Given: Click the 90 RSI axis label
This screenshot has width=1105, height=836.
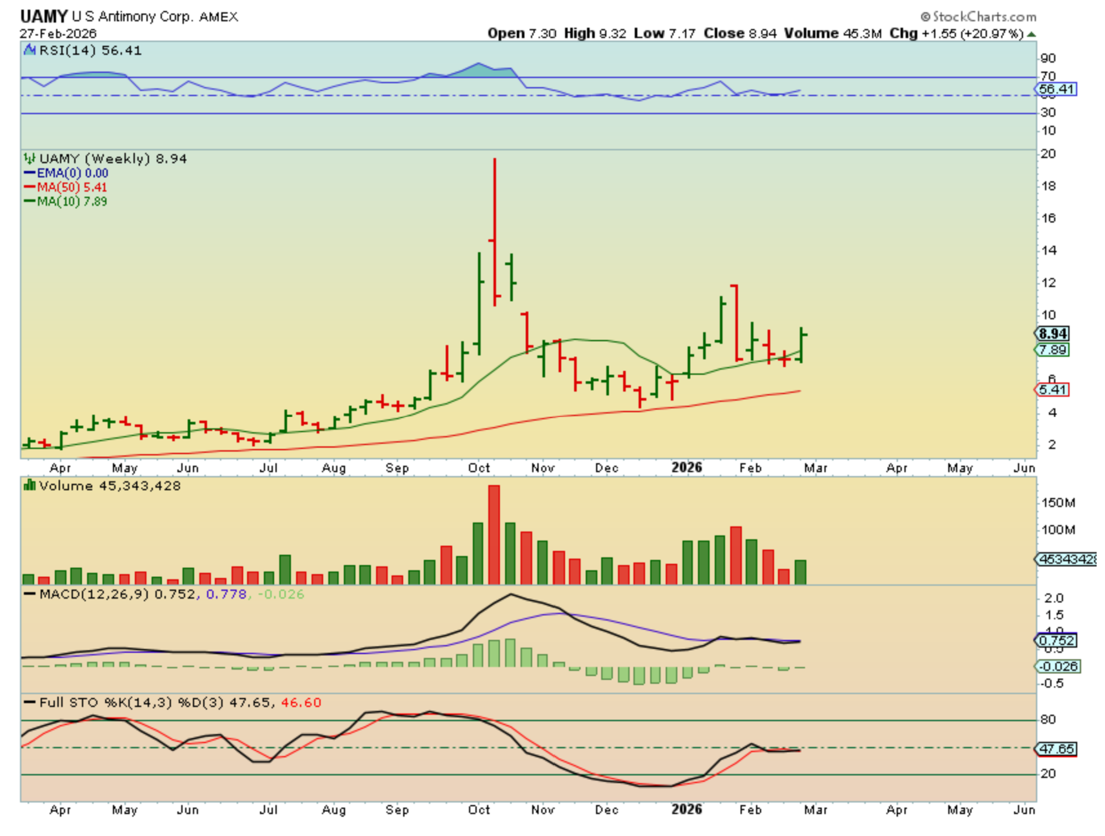Looking at the screenshot, I should pyautogui.click(x=1048, y=58).
